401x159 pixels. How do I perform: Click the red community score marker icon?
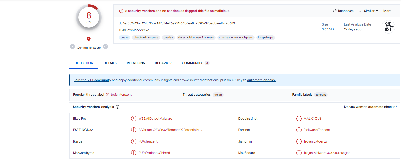coord(89,39)
